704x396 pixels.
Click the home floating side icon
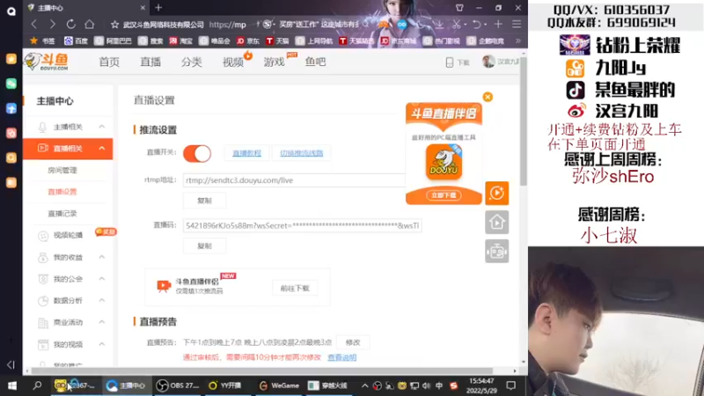[x=496, y=222]
